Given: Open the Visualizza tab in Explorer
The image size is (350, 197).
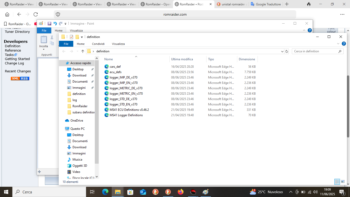Looking at the screenshot, I should (x=118, y=44).
